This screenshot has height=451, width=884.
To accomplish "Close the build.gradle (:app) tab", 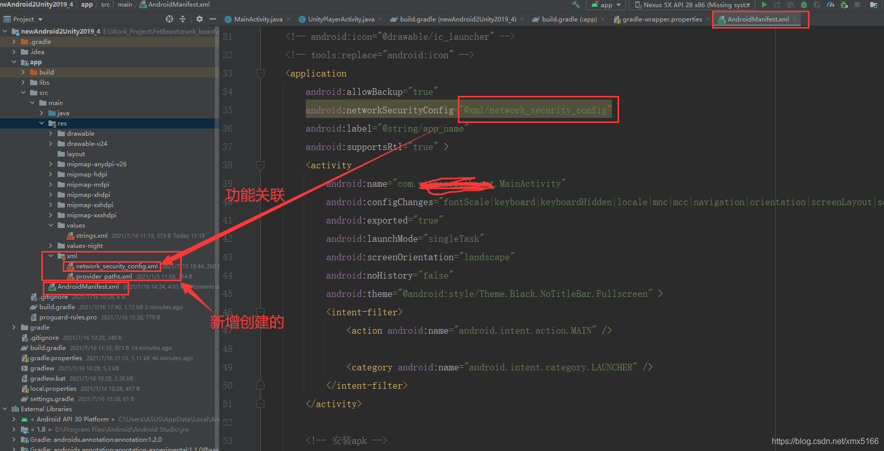I will pyautogui.click(x=603, y=19).
